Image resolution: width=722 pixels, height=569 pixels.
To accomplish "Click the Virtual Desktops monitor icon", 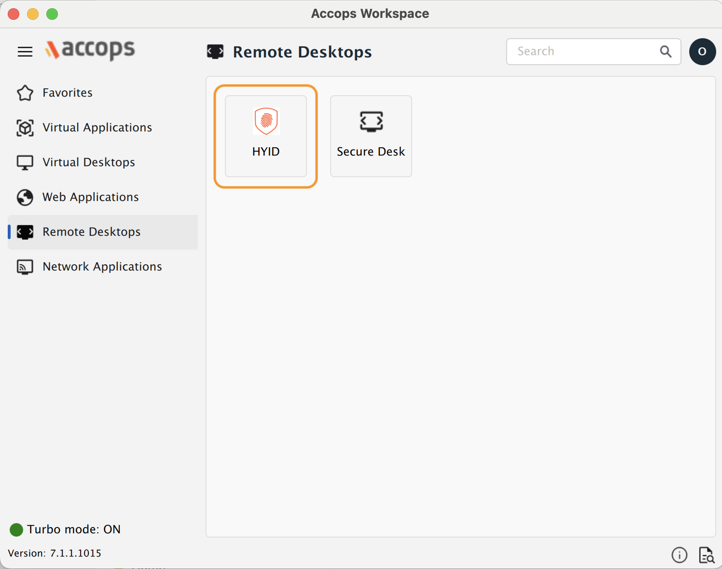I will point(25,162).
